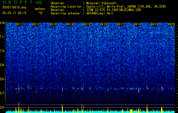Click the 0613 time marker
Image resolution: width=178 pixels, height=113 pixels.
53,24
